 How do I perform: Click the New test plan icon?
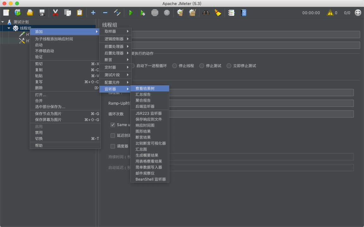tap(6, 13)
